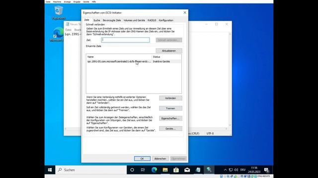Screen dimensions: 318x178
Task: Switch to the Ziele tab
Action: coord(87,20)
